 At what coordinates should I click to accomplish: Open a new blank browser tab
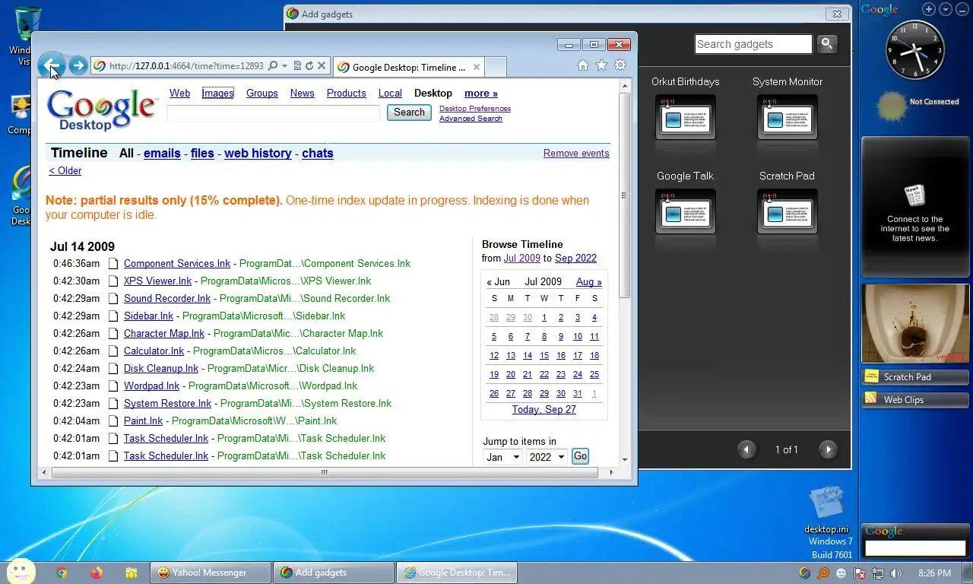(x=496, y=67)
